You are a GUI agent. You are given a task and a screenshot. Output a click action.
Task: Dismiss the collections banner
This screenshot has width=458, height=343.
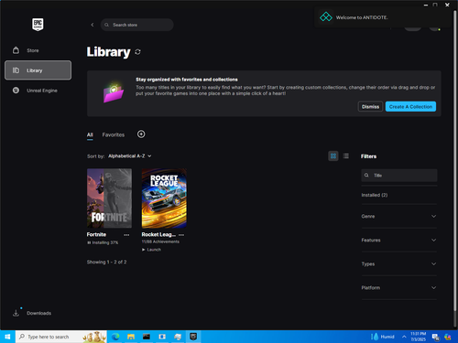click(x=370, y=106)
